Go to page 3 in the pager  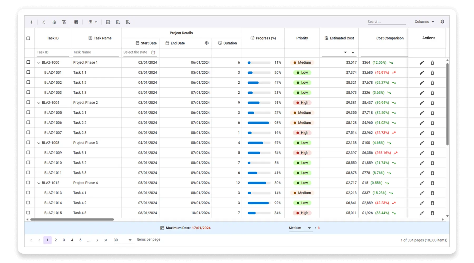point(64,240)
